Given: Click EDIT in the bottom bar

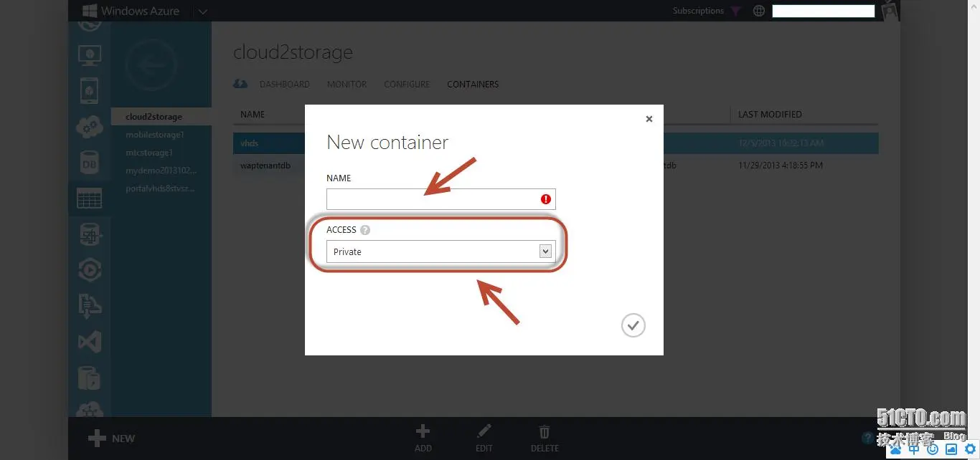Looking at the screenshot, I should (484, 439).
